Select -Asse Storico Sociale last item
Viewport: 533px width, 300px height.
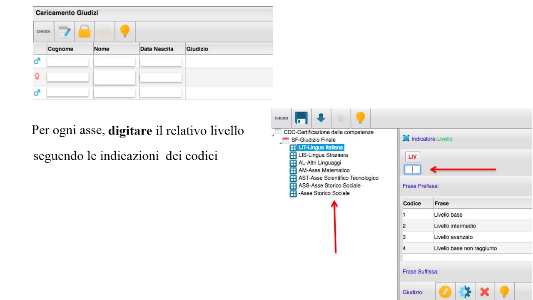pyautogui.click(x=324, y=193)
